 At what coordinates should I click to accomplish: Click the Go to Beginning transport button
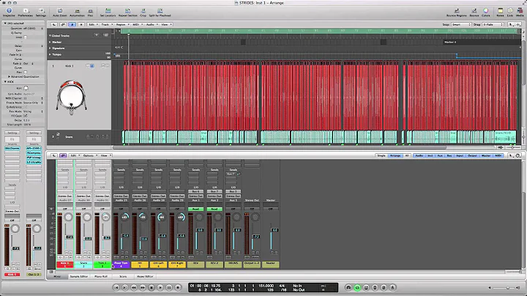click(x=116, y=288)
